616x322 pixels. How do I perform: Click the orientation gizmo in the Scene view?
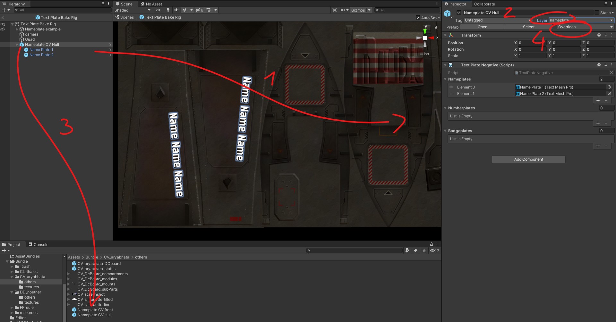(425, 38)
